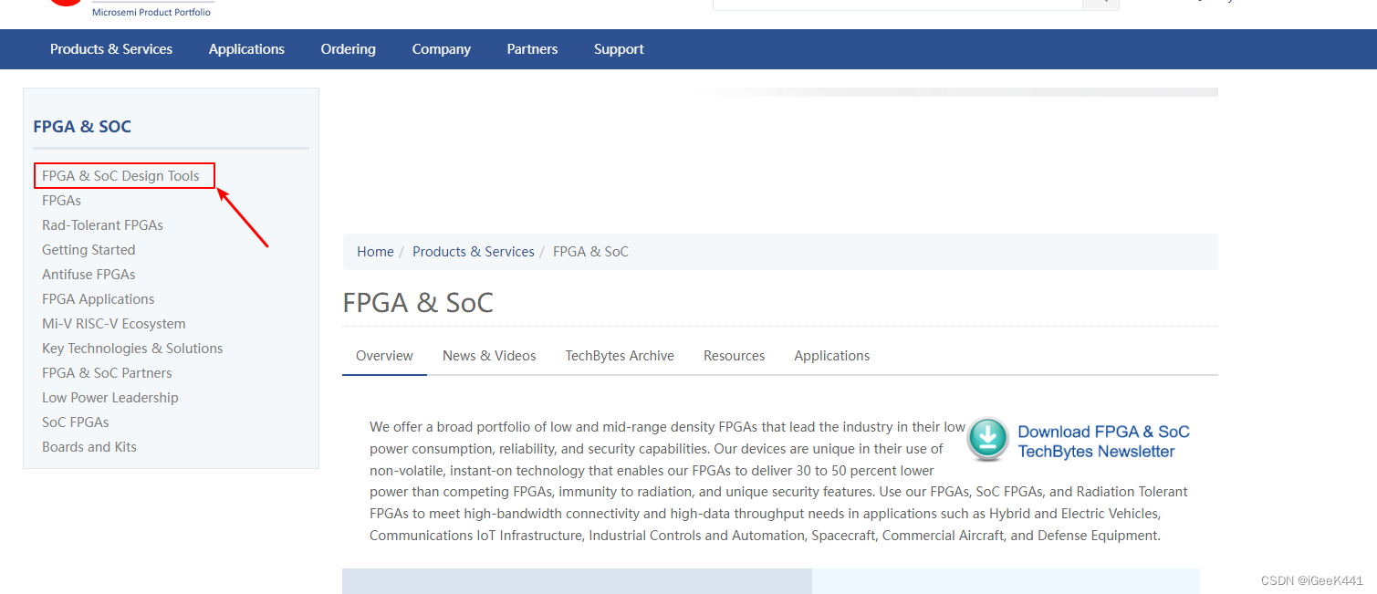This screenshot has height=594, width=1377.
Task: Open the Products & Services menu
Action: tap(111, 49)
